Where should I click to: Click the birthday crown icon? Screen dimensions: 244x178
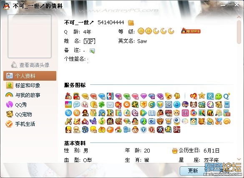click(175, 150)
